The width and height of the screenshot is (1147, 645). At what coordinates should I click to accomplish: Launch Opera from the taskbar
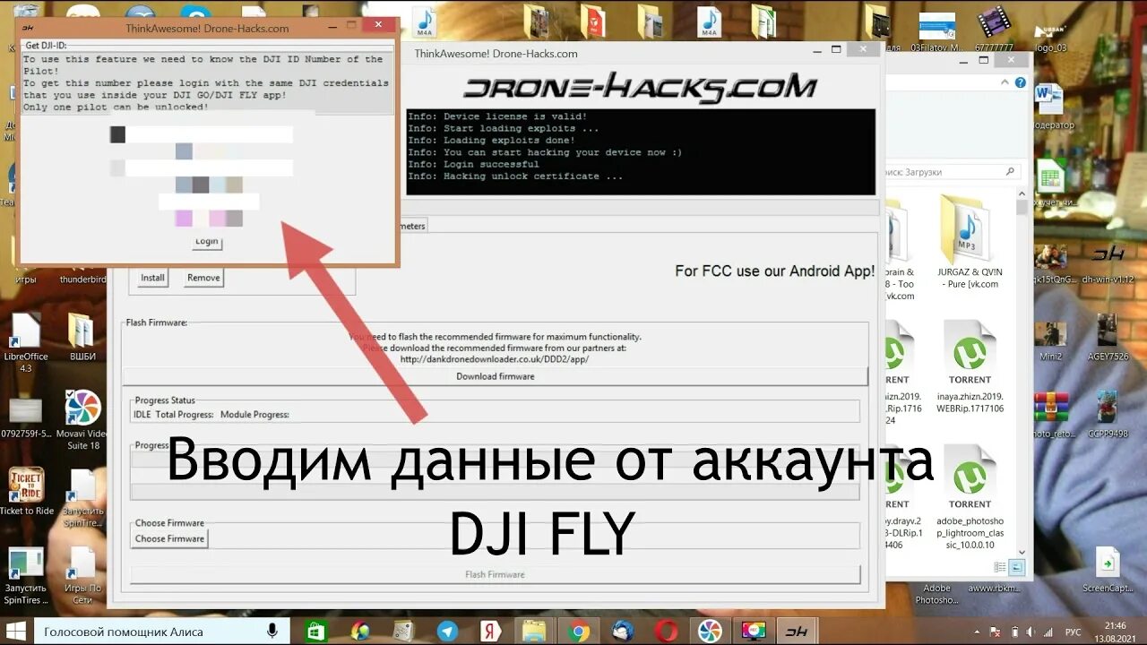(x=666, y=632)
